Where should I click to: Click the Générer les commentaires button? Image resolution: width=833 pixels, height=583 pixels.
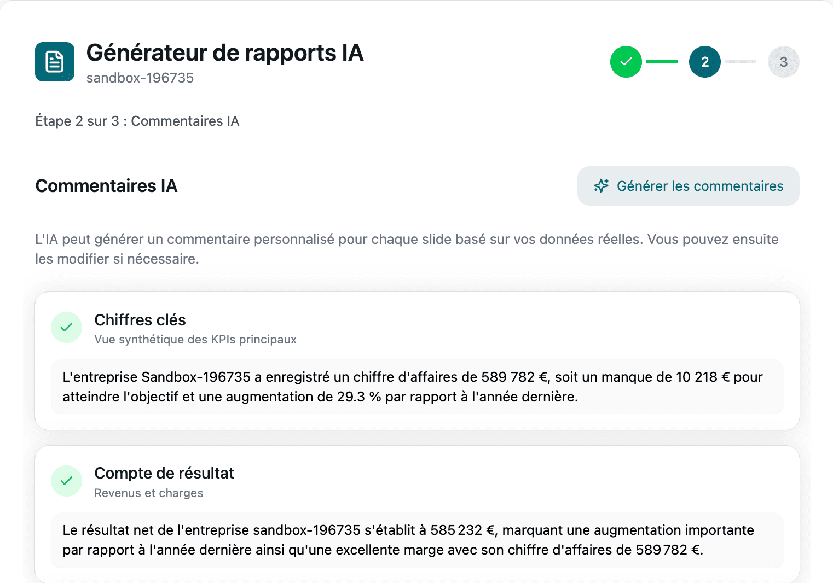click(688, 186)
